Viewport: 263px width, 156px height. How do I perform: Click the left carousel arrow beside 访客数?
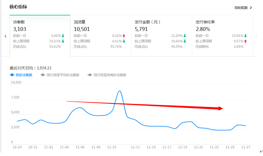pyautogui.click(x=5, y=36)
